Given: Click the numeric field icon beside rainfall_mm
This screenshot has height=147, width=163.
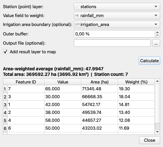Looking at the screenshot, I should click(77, 15).
